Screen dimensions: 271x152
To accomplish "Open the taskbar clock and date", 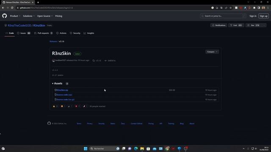I will tap(265, 149).
